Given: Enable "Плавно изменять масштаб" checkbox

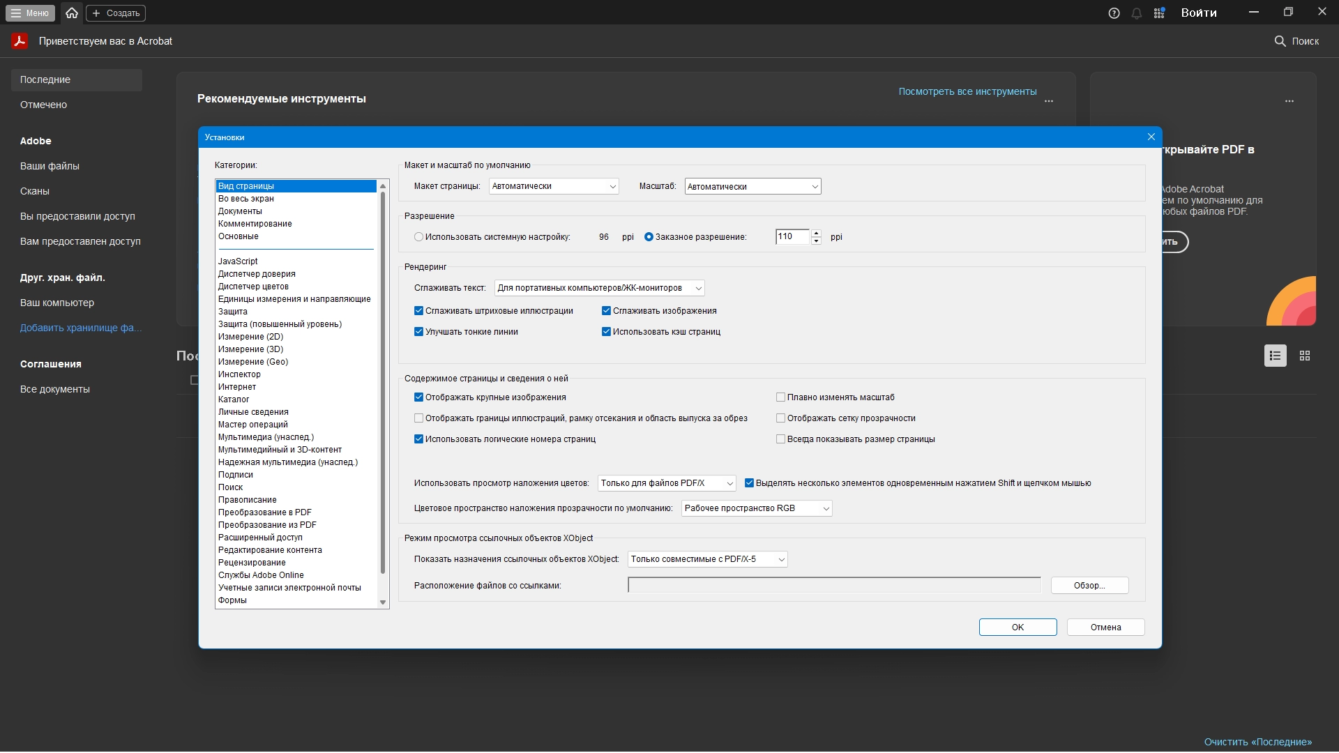Looking at the screenshot, I should point(780,397).
